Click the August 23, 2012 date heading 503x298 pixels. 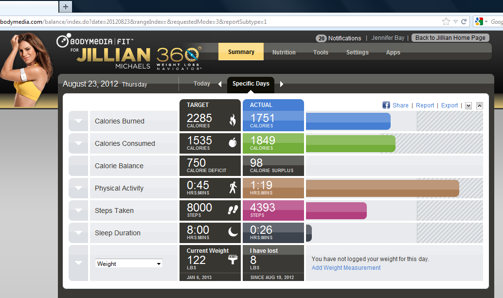pos(90,84)
